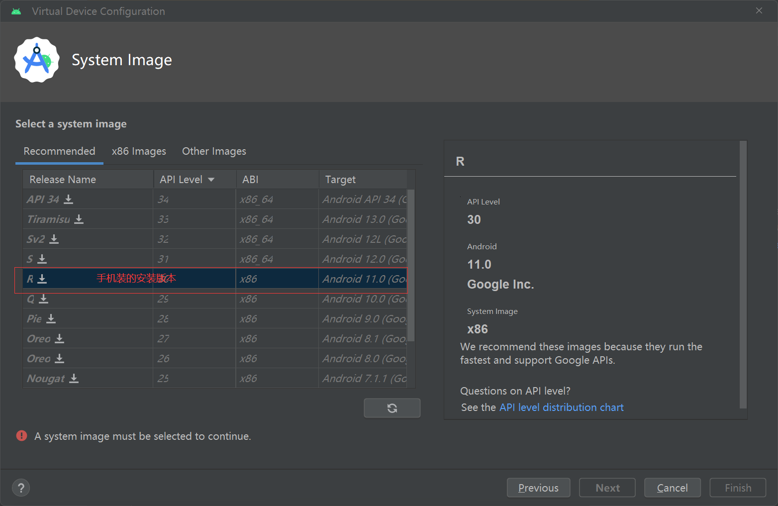
Task: Download the Tiramisu system image
Action: [x=79, y=219]
